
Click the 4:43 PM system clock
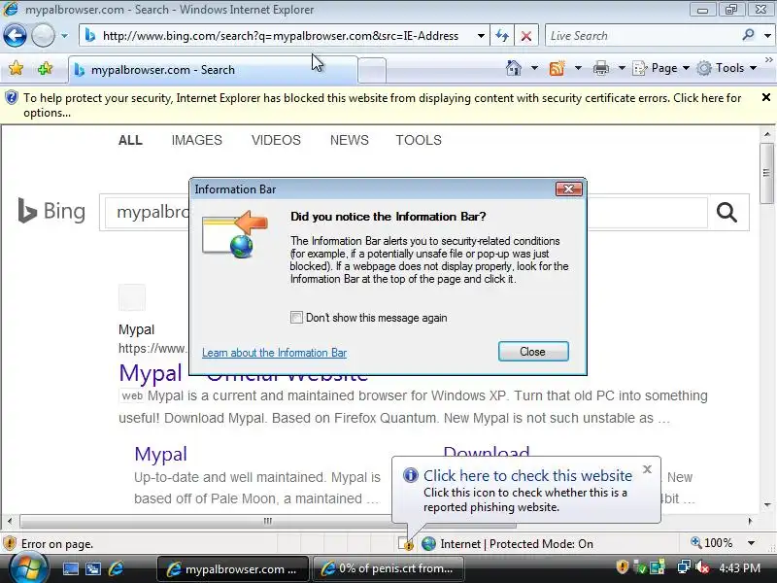point(740,567)
